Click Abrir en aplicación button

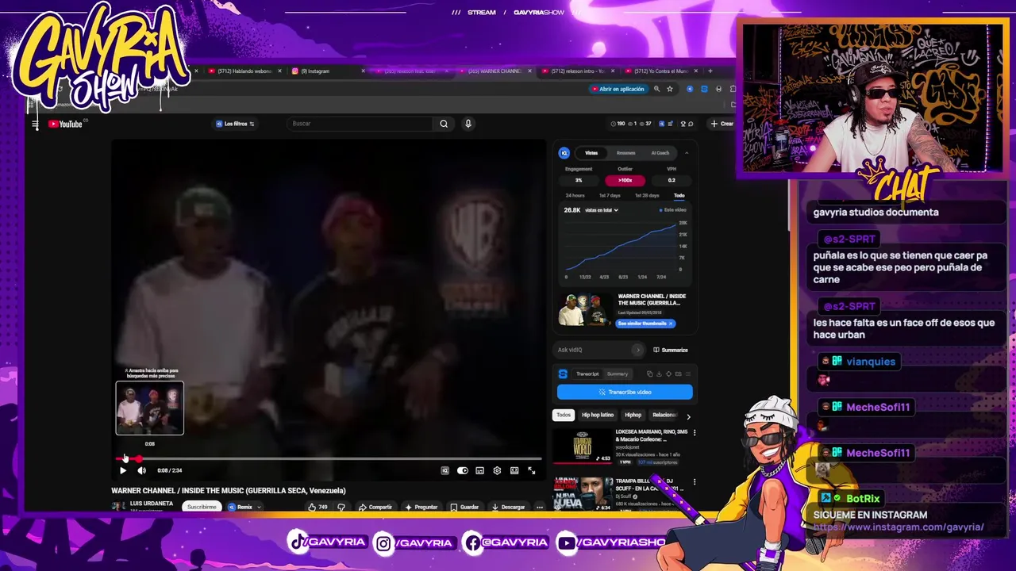[618, 89]
